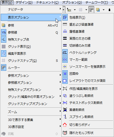The image size is (114, 137).
Task: Choose 図面枠 in the display options
Action: (88, 74)
